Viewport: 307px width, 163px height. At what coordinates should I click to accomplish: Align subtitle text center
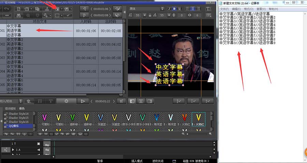point(193,9)
